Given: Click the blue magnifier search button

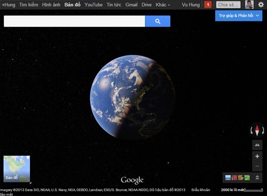Looking at the screenshot, I should coord(158,21).
